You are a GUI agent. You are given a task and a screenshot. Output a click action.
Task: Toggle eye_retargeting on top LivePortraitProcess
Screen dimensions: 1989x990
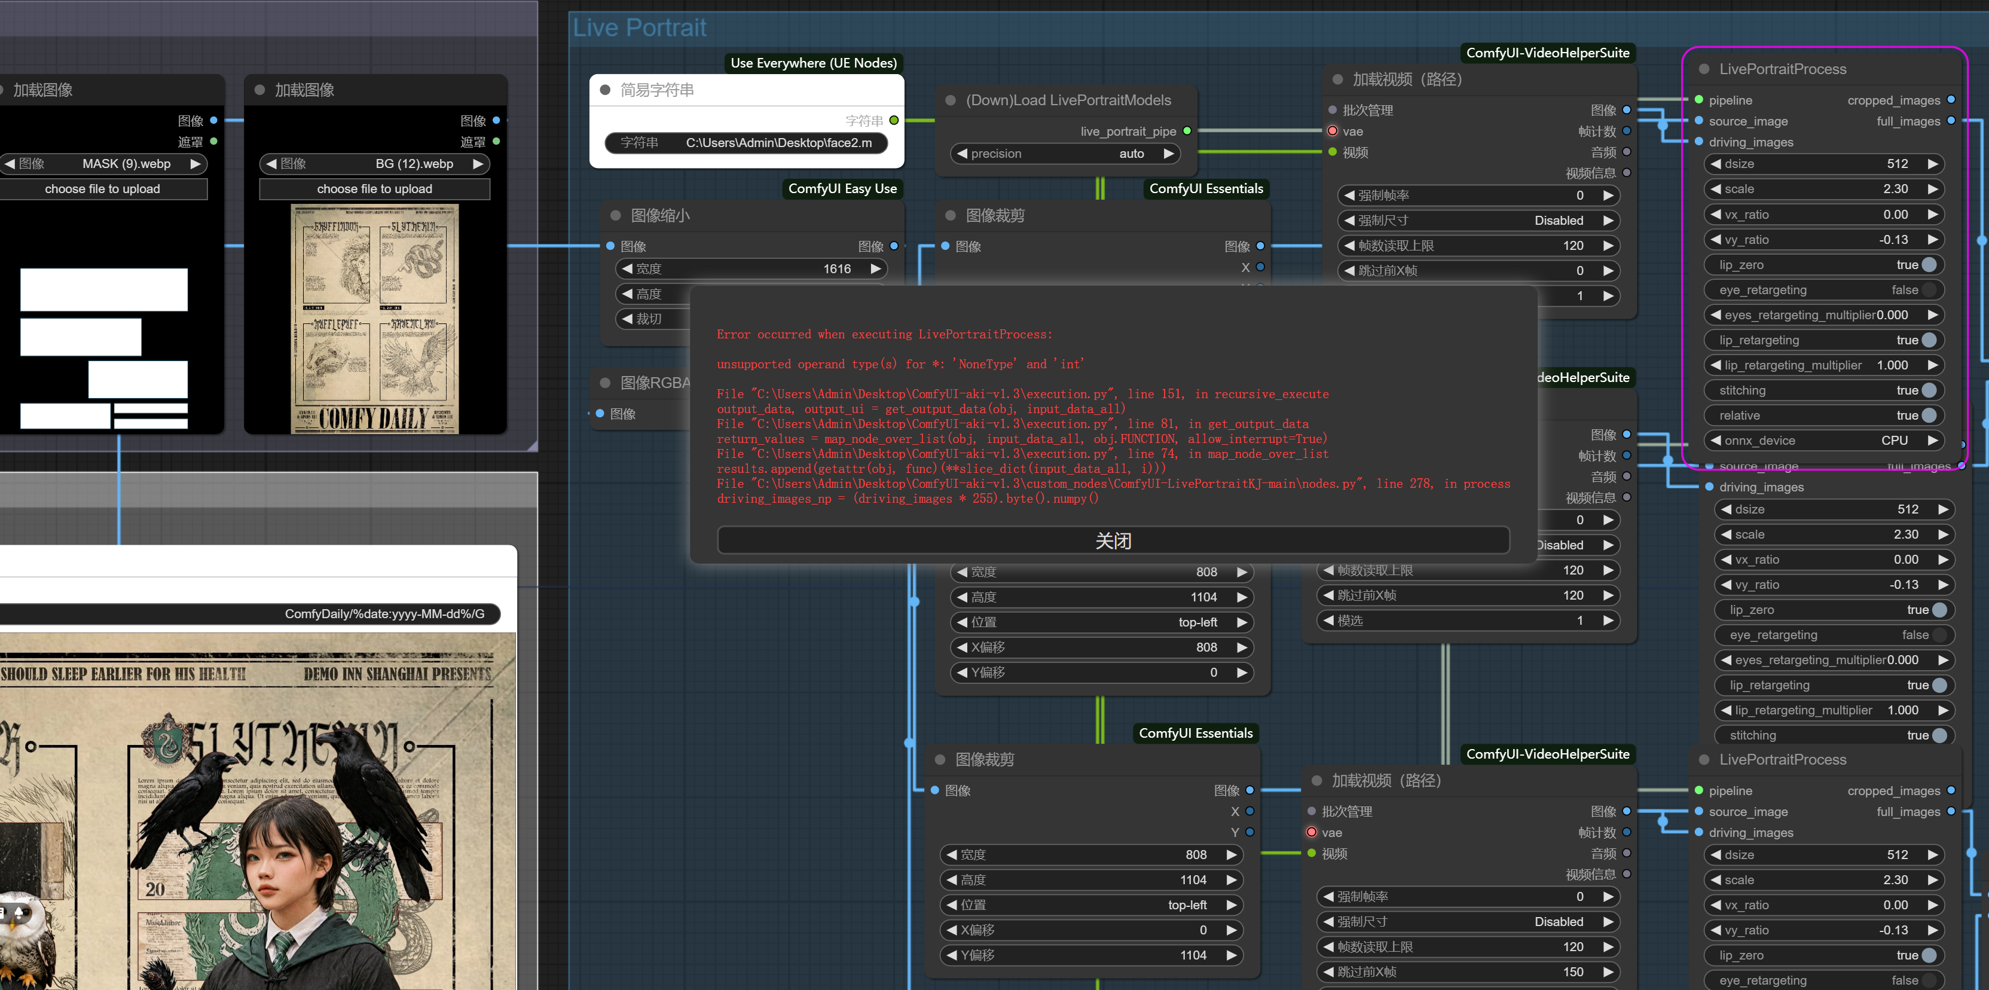1824,289
